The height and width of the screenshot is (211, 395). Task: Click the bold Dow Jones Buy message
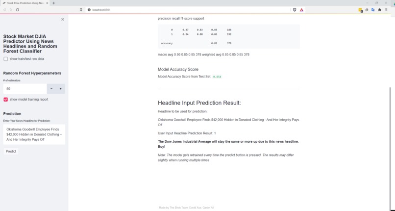[x=228, y=144]
